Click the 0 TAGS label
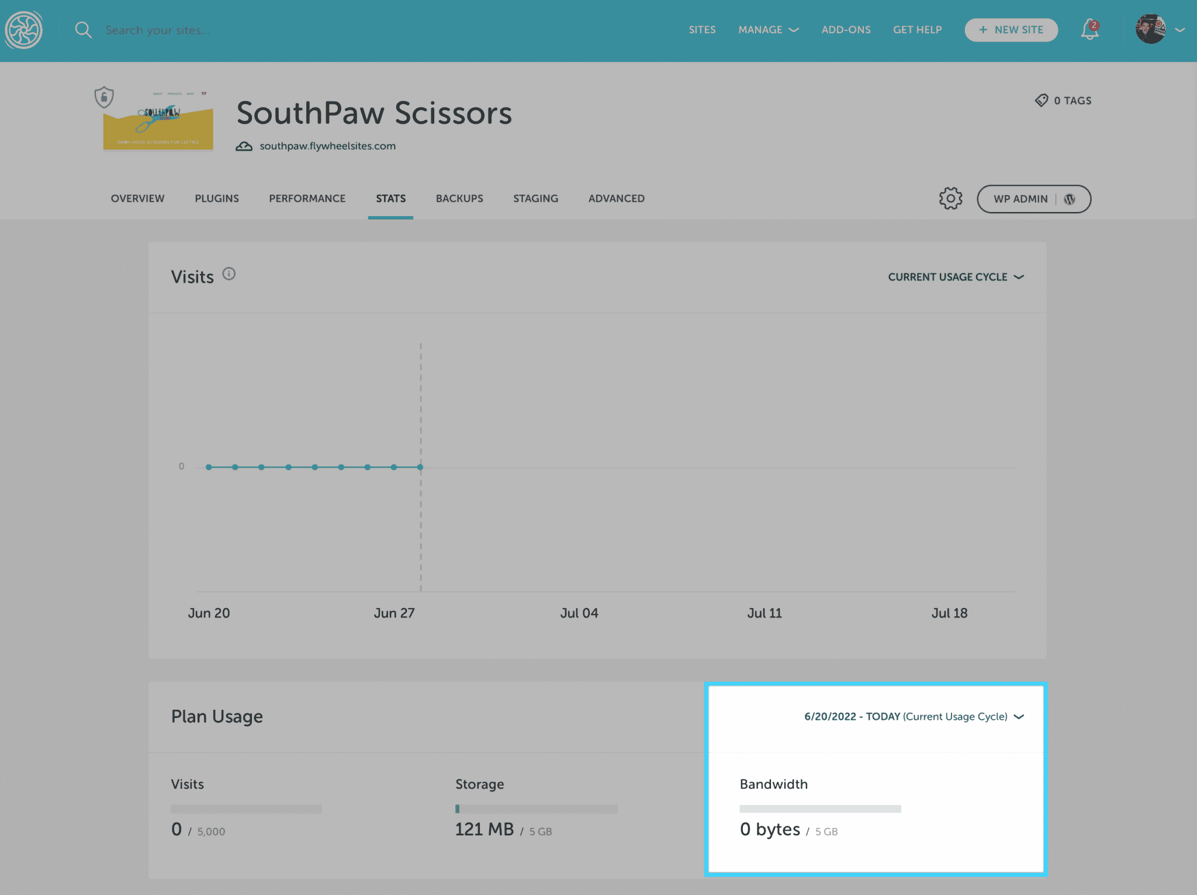The width and height of the screenshot is (1197, 895). (x=1073, y=100)
